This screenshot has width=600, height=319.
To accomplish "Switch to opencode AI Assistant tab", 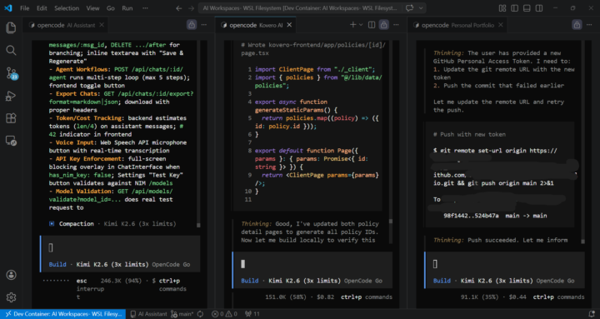I will [x=65, y=25].
